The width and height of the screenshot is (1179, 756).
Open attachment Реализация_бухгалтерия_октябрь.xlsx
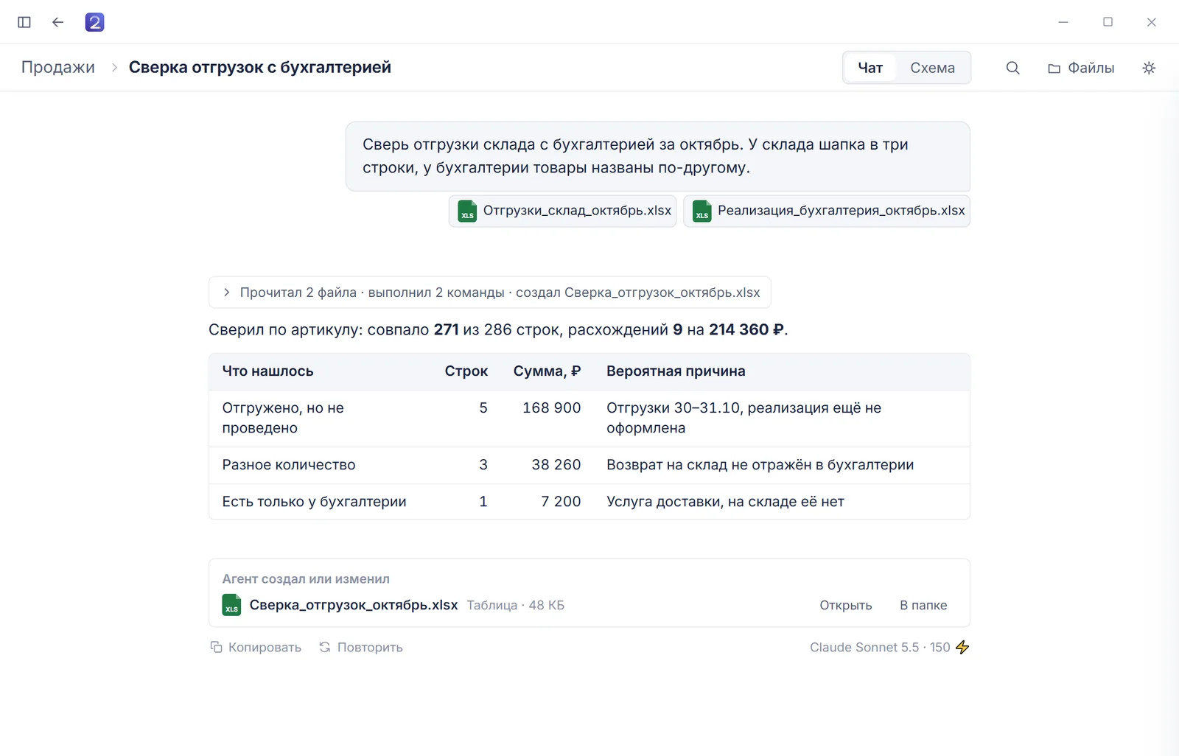(827, 211)
